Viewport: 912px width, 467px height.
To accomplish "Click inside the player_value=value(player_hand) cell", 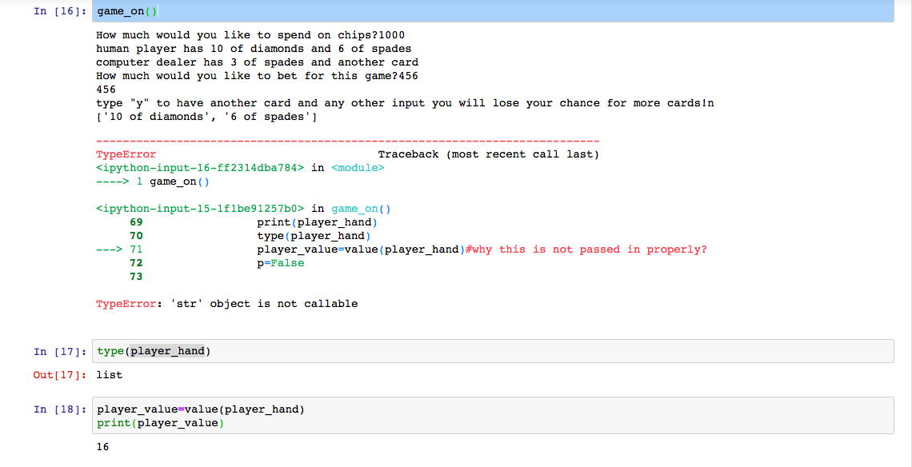I will coord(200,409).
